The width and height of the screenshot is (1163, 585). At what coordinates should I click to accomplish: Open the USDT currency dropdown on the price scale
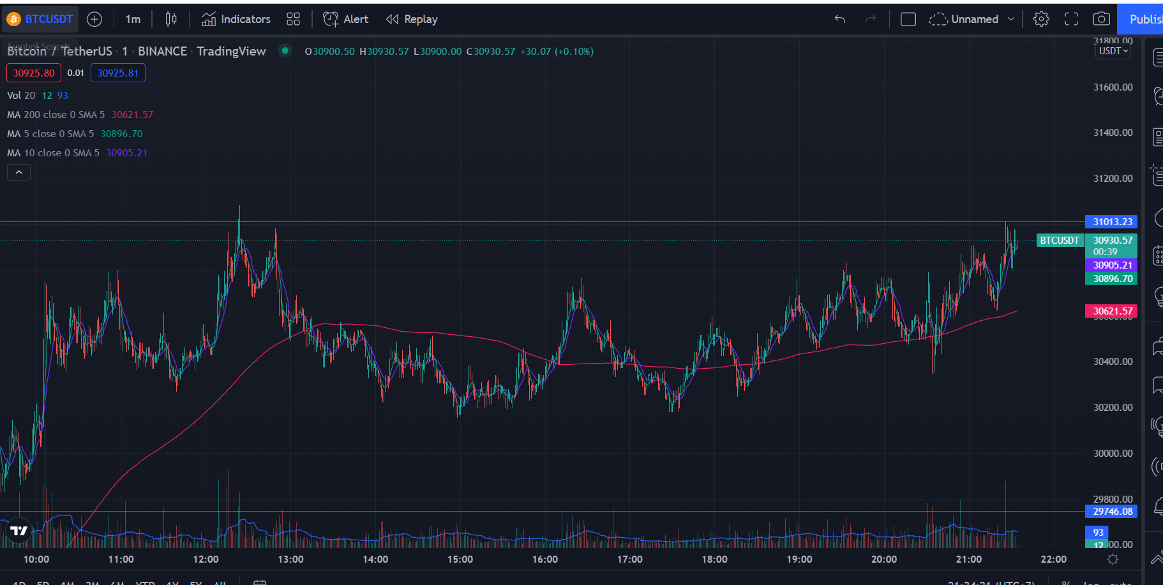[1113, 51]
